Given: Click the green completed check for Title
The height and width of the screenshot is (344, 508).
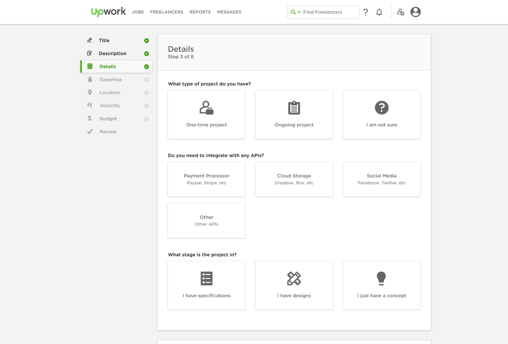Looking at the screenshot, I should (146, 41).
